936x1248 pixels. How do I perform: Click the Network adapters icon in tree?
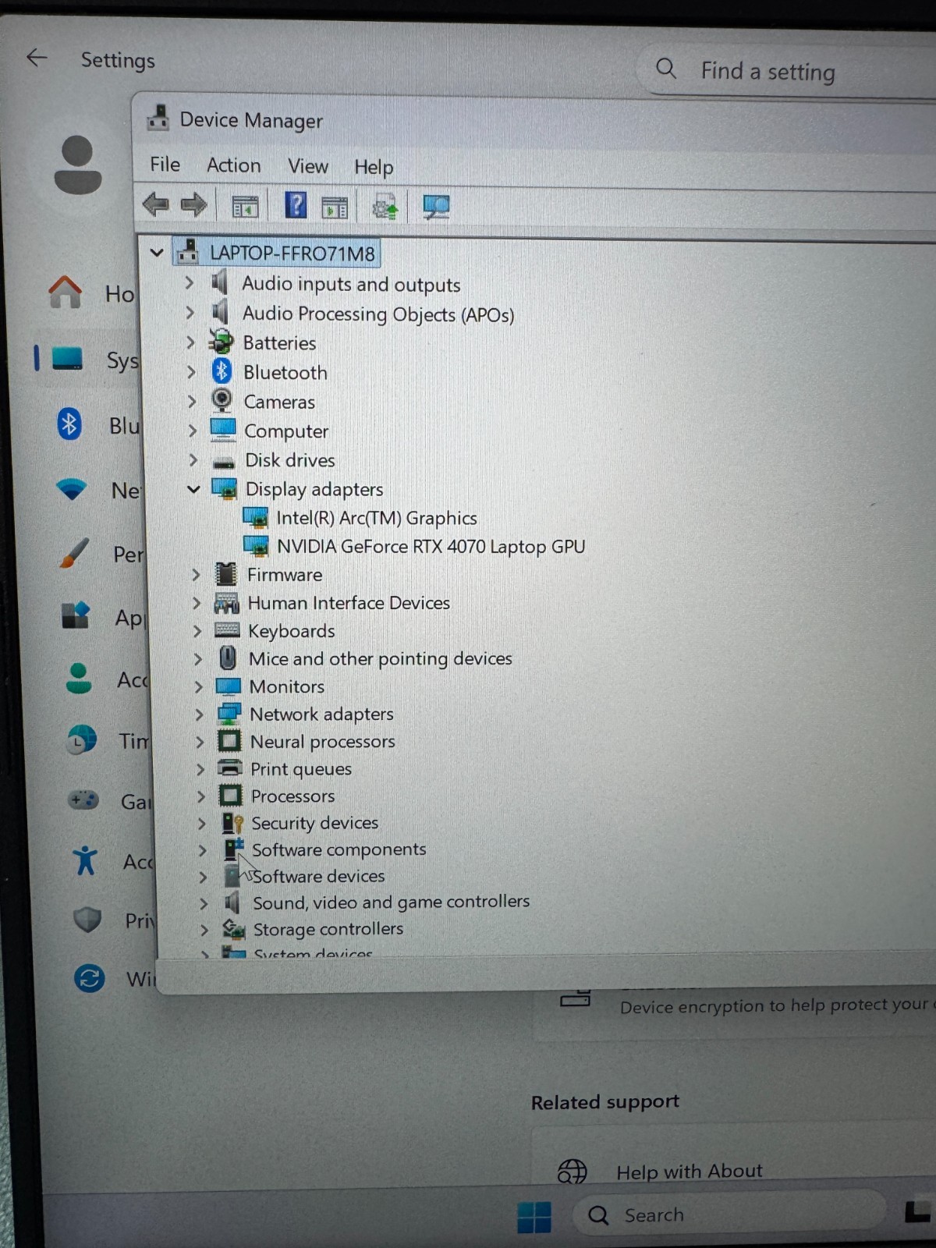pyautogui.click(x=229, y=712)
